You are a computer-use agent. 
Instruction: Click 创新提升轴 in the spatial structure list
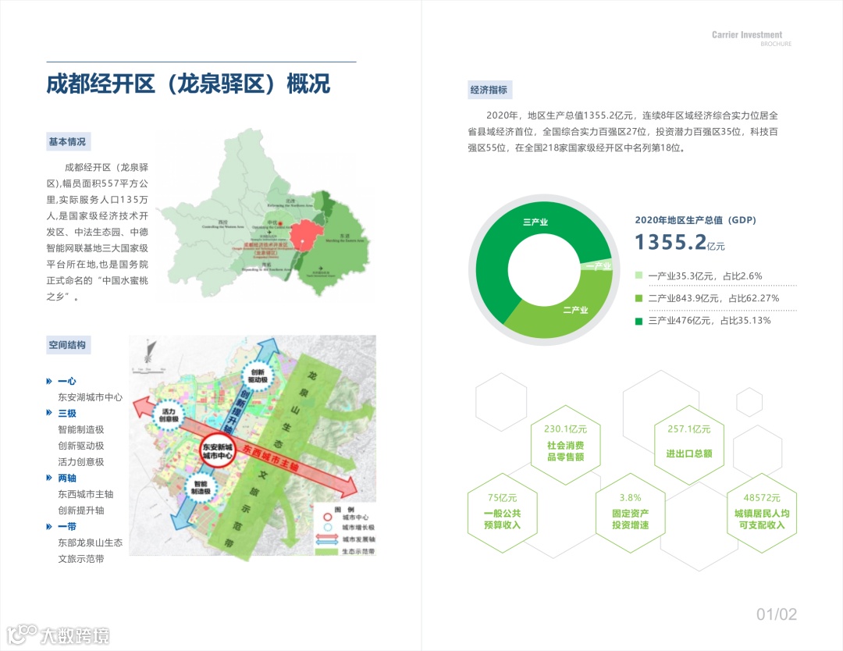pyautogui.click(x=81, y=510)
